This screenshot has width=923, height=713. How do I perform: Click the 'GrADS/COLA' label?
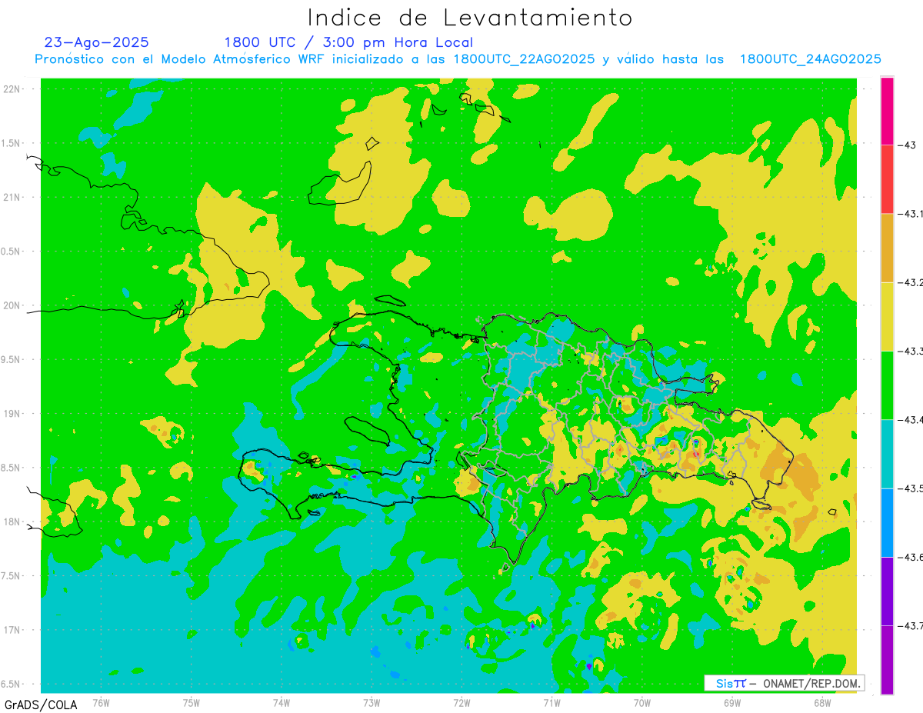pos(41,705)
